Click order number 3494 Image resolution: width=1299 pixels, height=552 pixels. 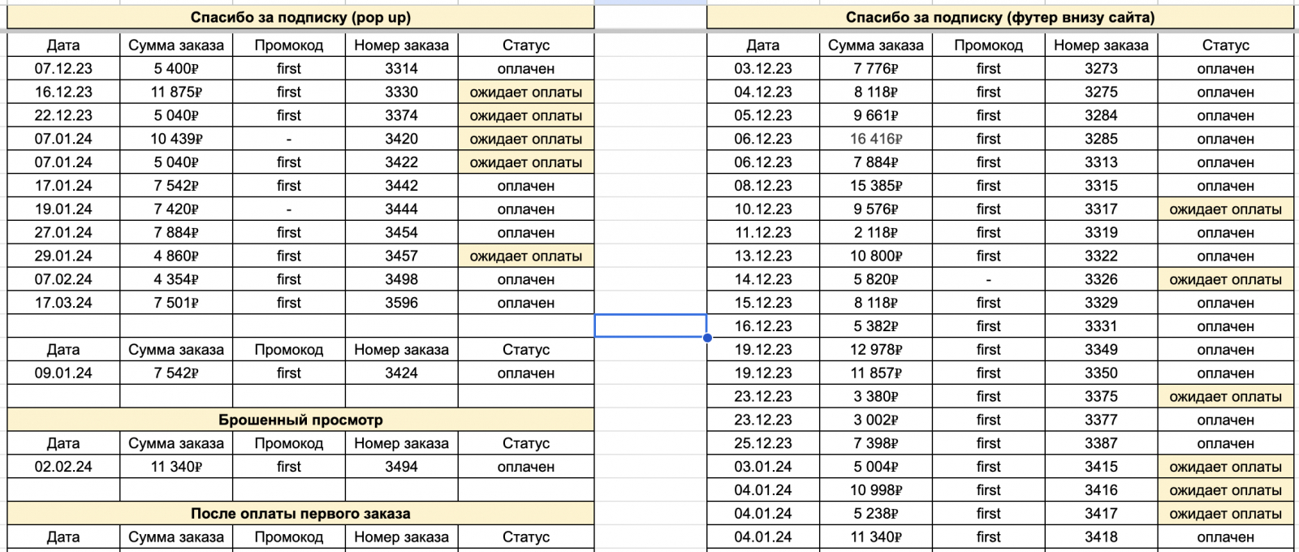pos(401,467)
